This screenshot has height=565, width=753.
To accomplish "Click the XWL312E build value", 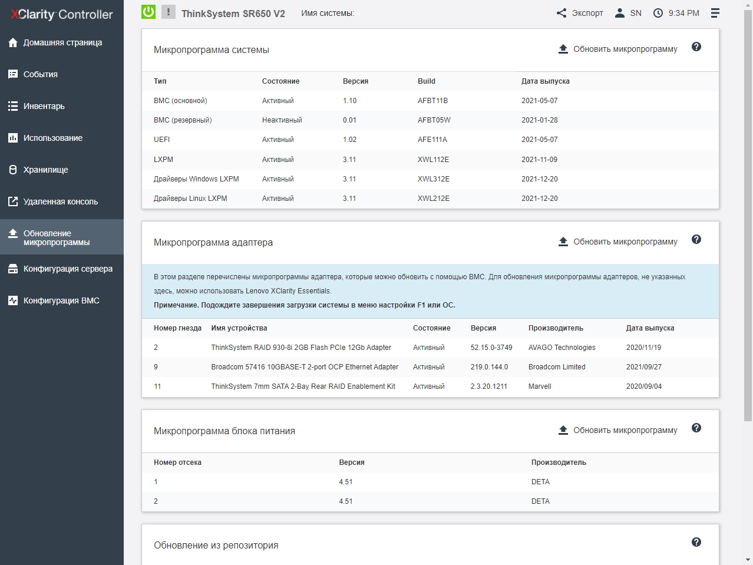I will [434, 179].
